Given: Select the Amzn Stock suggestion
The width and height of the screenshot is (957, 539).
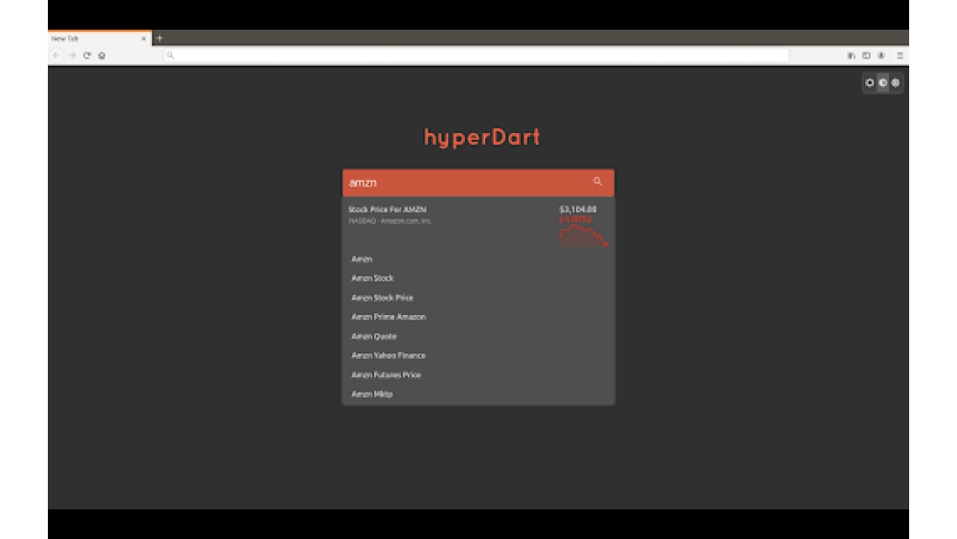Looking at the screenshot, I should (478, 279).
